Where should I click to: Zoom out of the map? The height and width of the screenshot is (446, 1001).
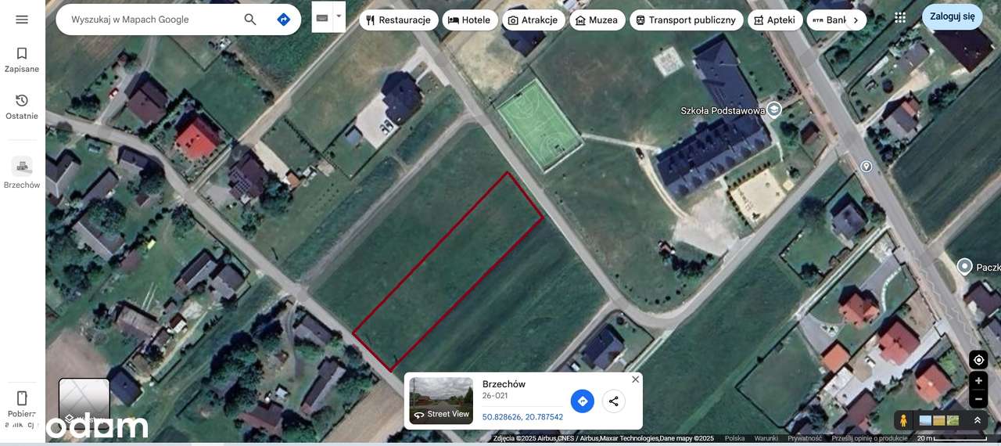pos(978,399)
